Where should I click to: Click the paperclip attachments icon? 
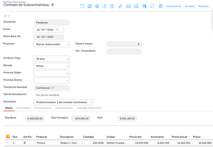point(120,6)
